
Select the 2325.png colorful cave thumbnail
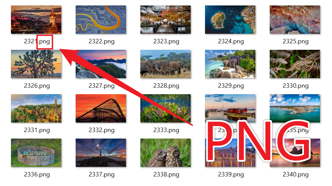pos(295,20)
